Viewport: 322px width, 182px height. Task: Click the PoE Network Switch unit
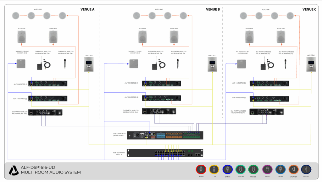(x=165, y=153)
